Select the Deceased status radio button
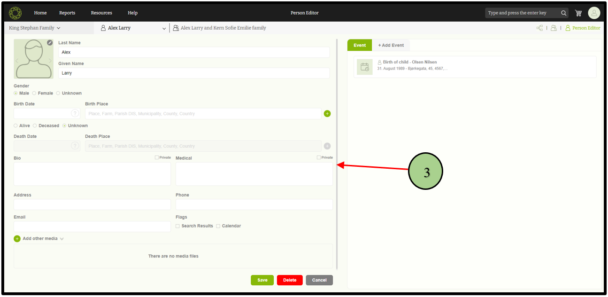The width and height of the screenshot is (608, 297). click(35, 126)
